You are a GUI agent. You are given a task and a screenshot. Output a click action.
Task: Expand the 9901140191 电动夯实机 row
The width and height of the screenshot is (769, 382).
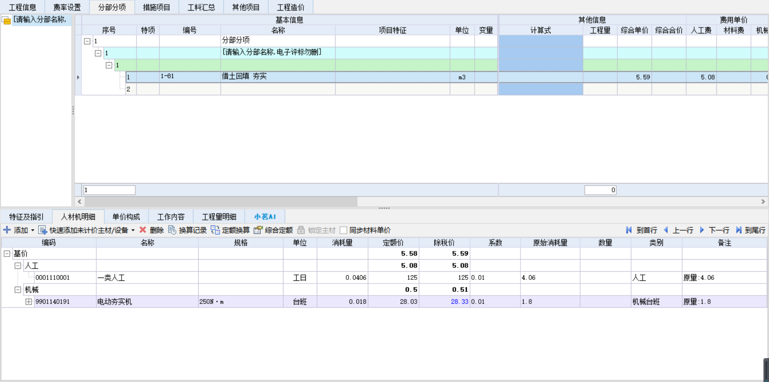pos(28,302)
